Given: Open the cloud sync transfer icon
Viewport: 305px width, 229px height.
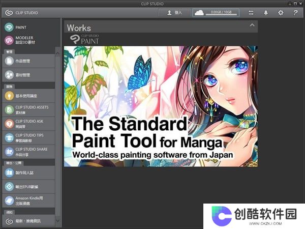Looking at the screenshot, I should (251, 13).
